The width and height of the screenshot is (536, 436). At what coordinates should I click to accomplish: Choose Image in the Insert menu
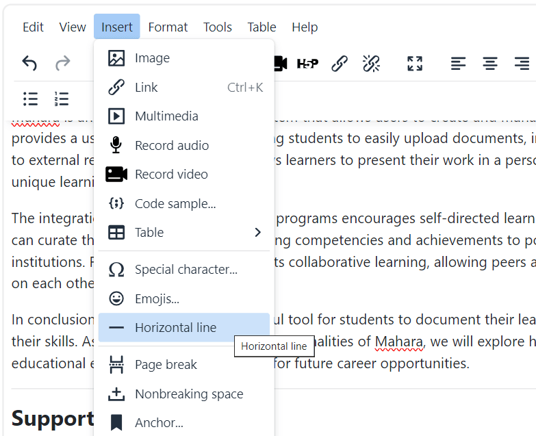click(152, 58)
